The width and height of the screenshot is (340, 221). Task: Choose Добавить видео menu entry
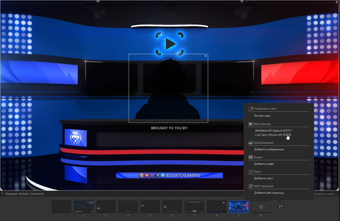[264, 164]
